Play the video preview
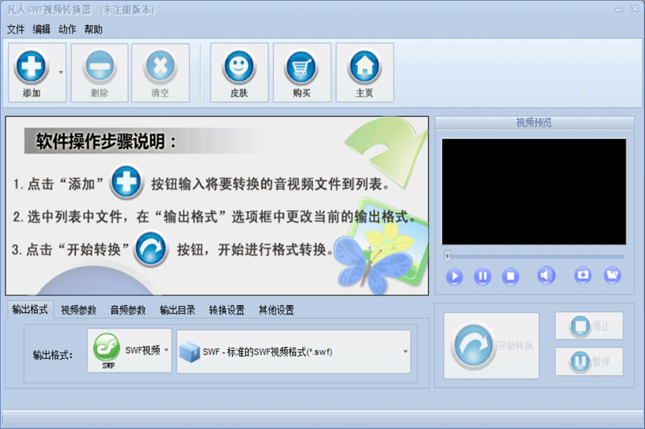 454,276
